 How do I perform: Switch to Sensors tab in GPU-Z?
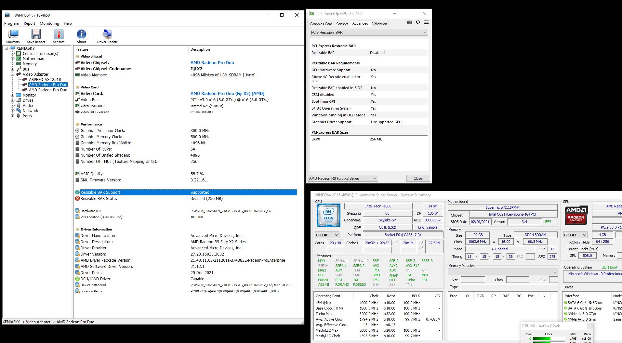[x=342, y=24]
